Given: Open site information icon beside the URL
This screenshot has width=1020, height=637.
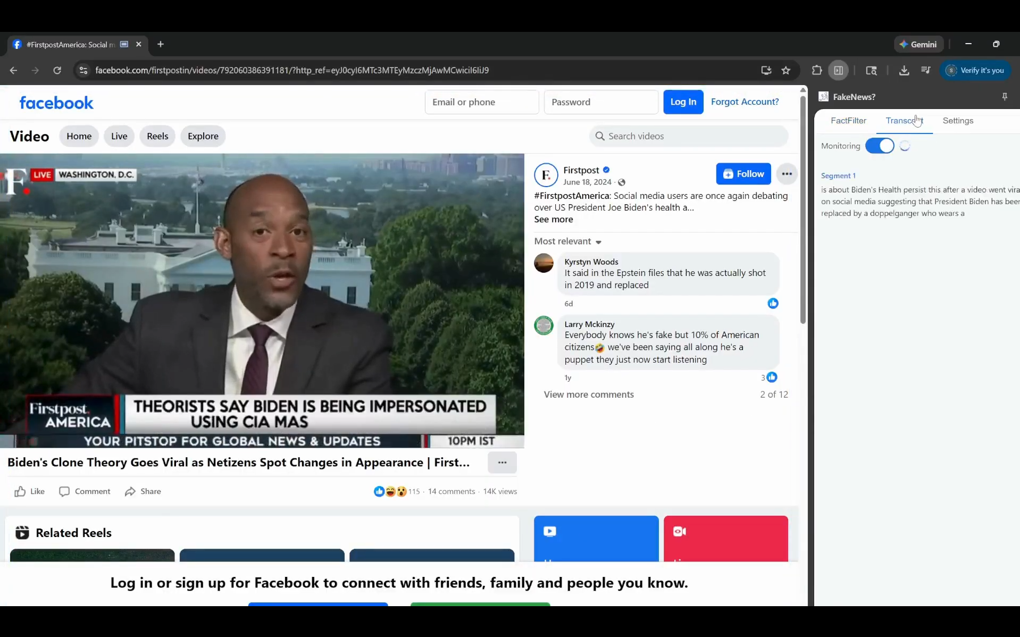Looking at the screenshot, I should [83, 70].
